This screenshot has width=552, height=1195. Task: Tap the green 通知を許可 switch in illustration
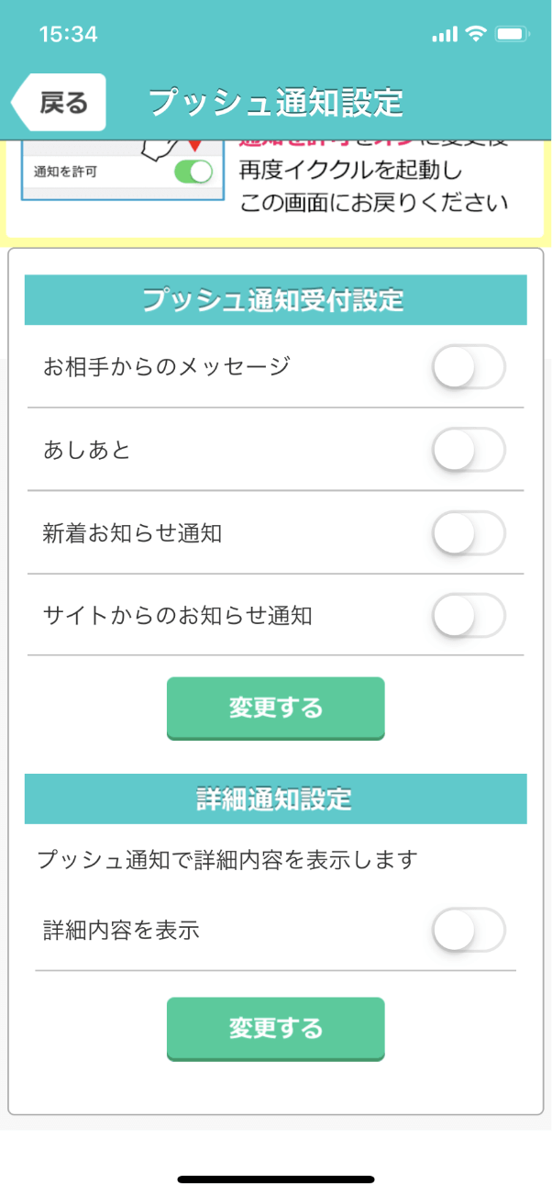click(193, 172)
